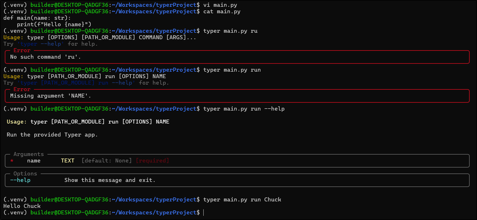This screenshot has width=477, height=220.
Task: Click the print(f"Hello {name}") code line
Action: coord(54,25)
